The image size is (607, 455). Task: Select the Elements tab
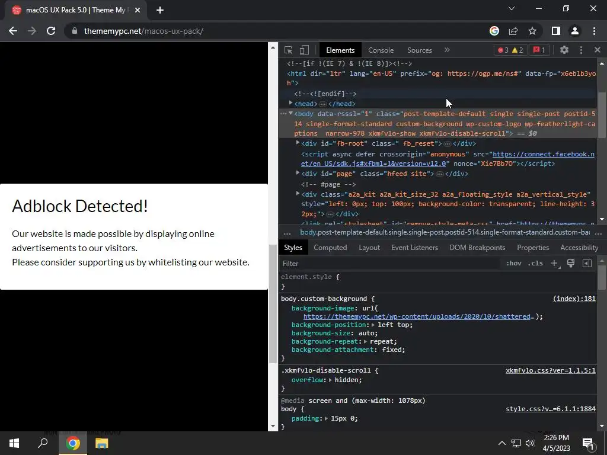tap(340, 50)
